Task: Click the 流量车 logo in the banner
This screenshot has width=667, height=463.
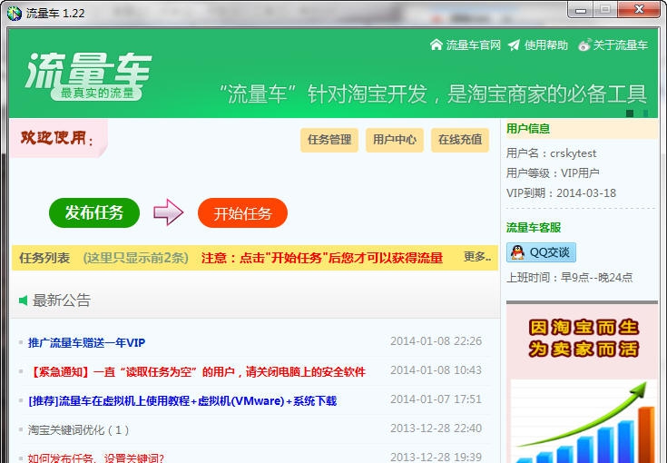Action: (88, 74)
